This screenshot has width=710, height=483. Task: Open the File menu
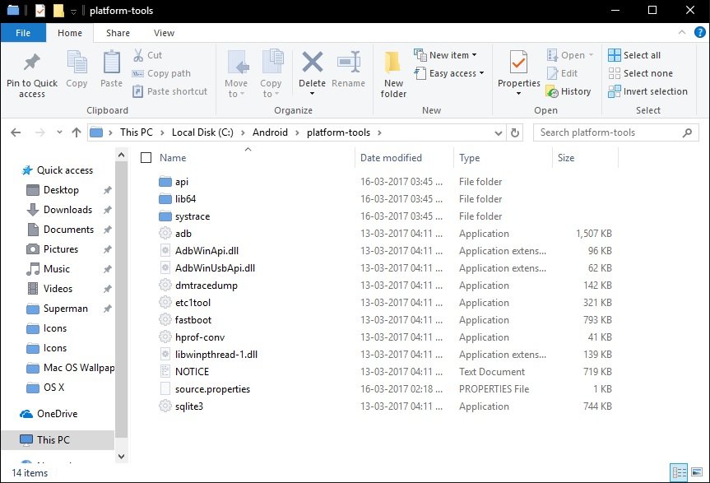pyautogui.click(x=23, y=33)
